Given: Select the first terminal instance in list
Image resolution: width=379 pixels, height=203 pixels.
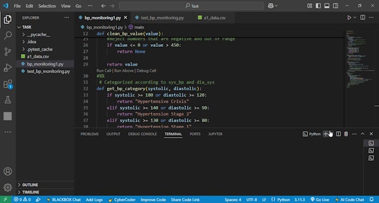Looking at the screenshot, I should tap(371, 143).
